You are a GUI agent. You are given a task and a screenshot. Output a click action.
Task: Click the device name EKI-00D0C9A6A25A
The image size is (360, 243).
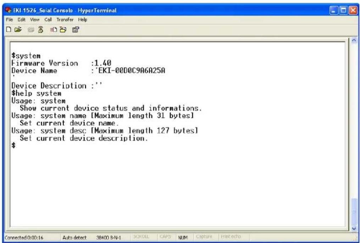132,70
